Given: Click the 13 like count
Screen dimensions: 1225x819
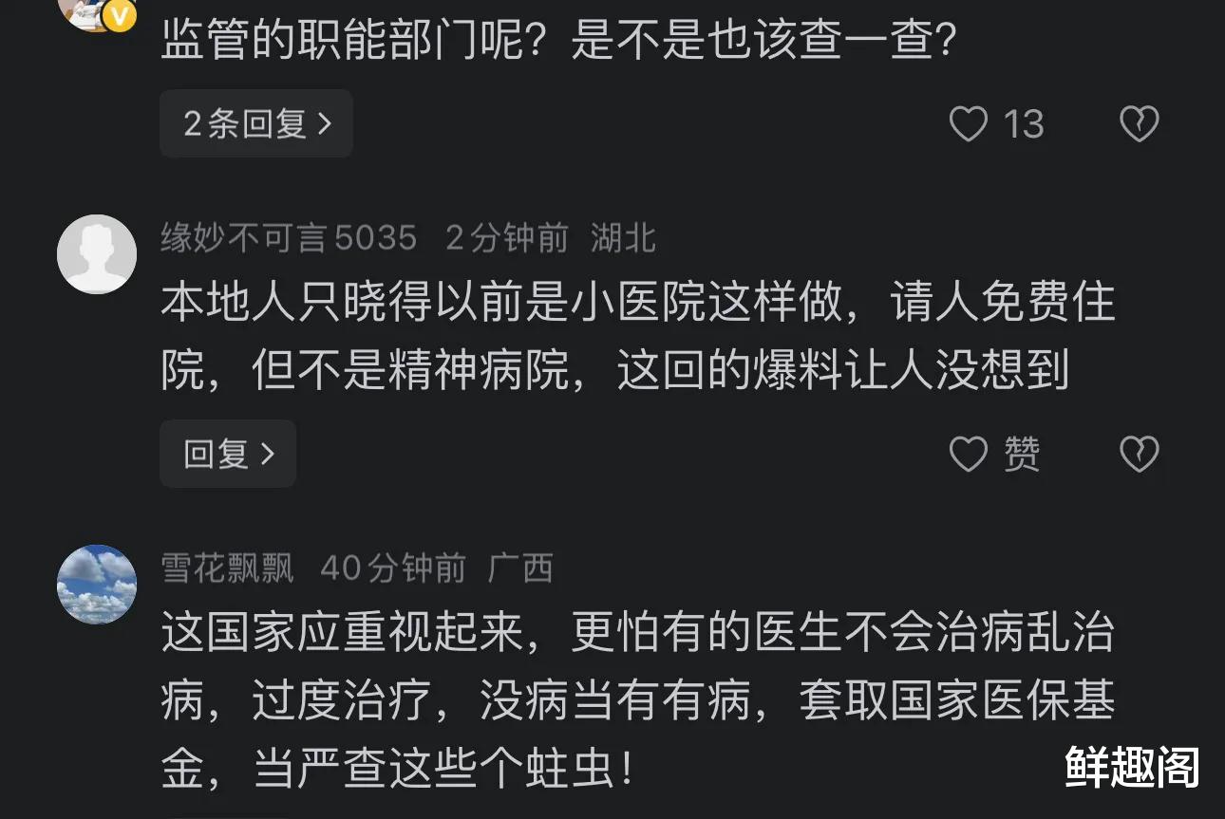Looking at the screenshot, I should coord(1024,124).
